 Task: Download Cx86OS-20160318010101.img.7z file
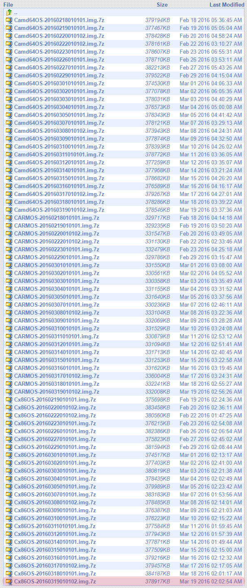55,573
